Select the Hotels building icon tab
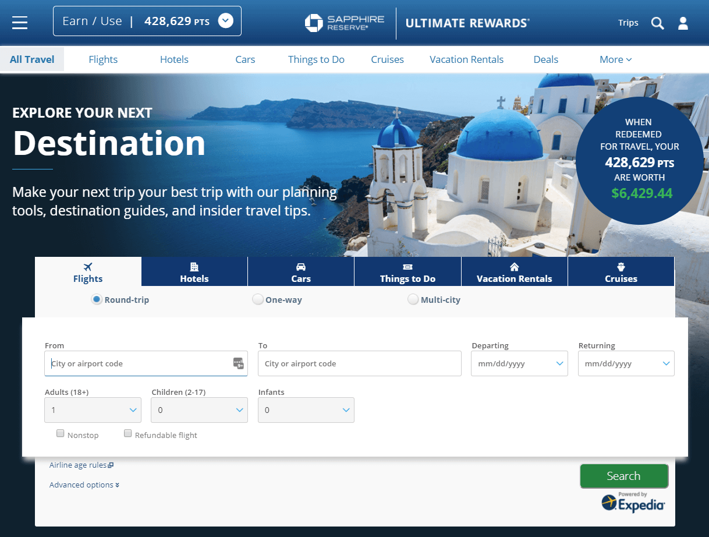The width and height of the screenshot is (709, 537). [194, 272]
